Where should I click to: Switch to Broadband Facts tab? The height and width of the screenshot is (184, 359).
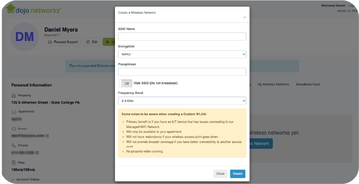click(308, 84)
